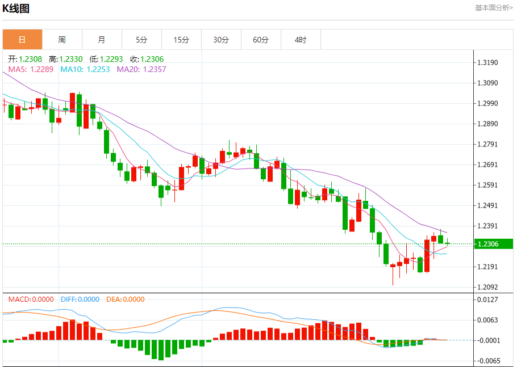Viewport: 517px width, 367px height.
Task: Click the MA10 indicator label
Action: coord(85,69)
